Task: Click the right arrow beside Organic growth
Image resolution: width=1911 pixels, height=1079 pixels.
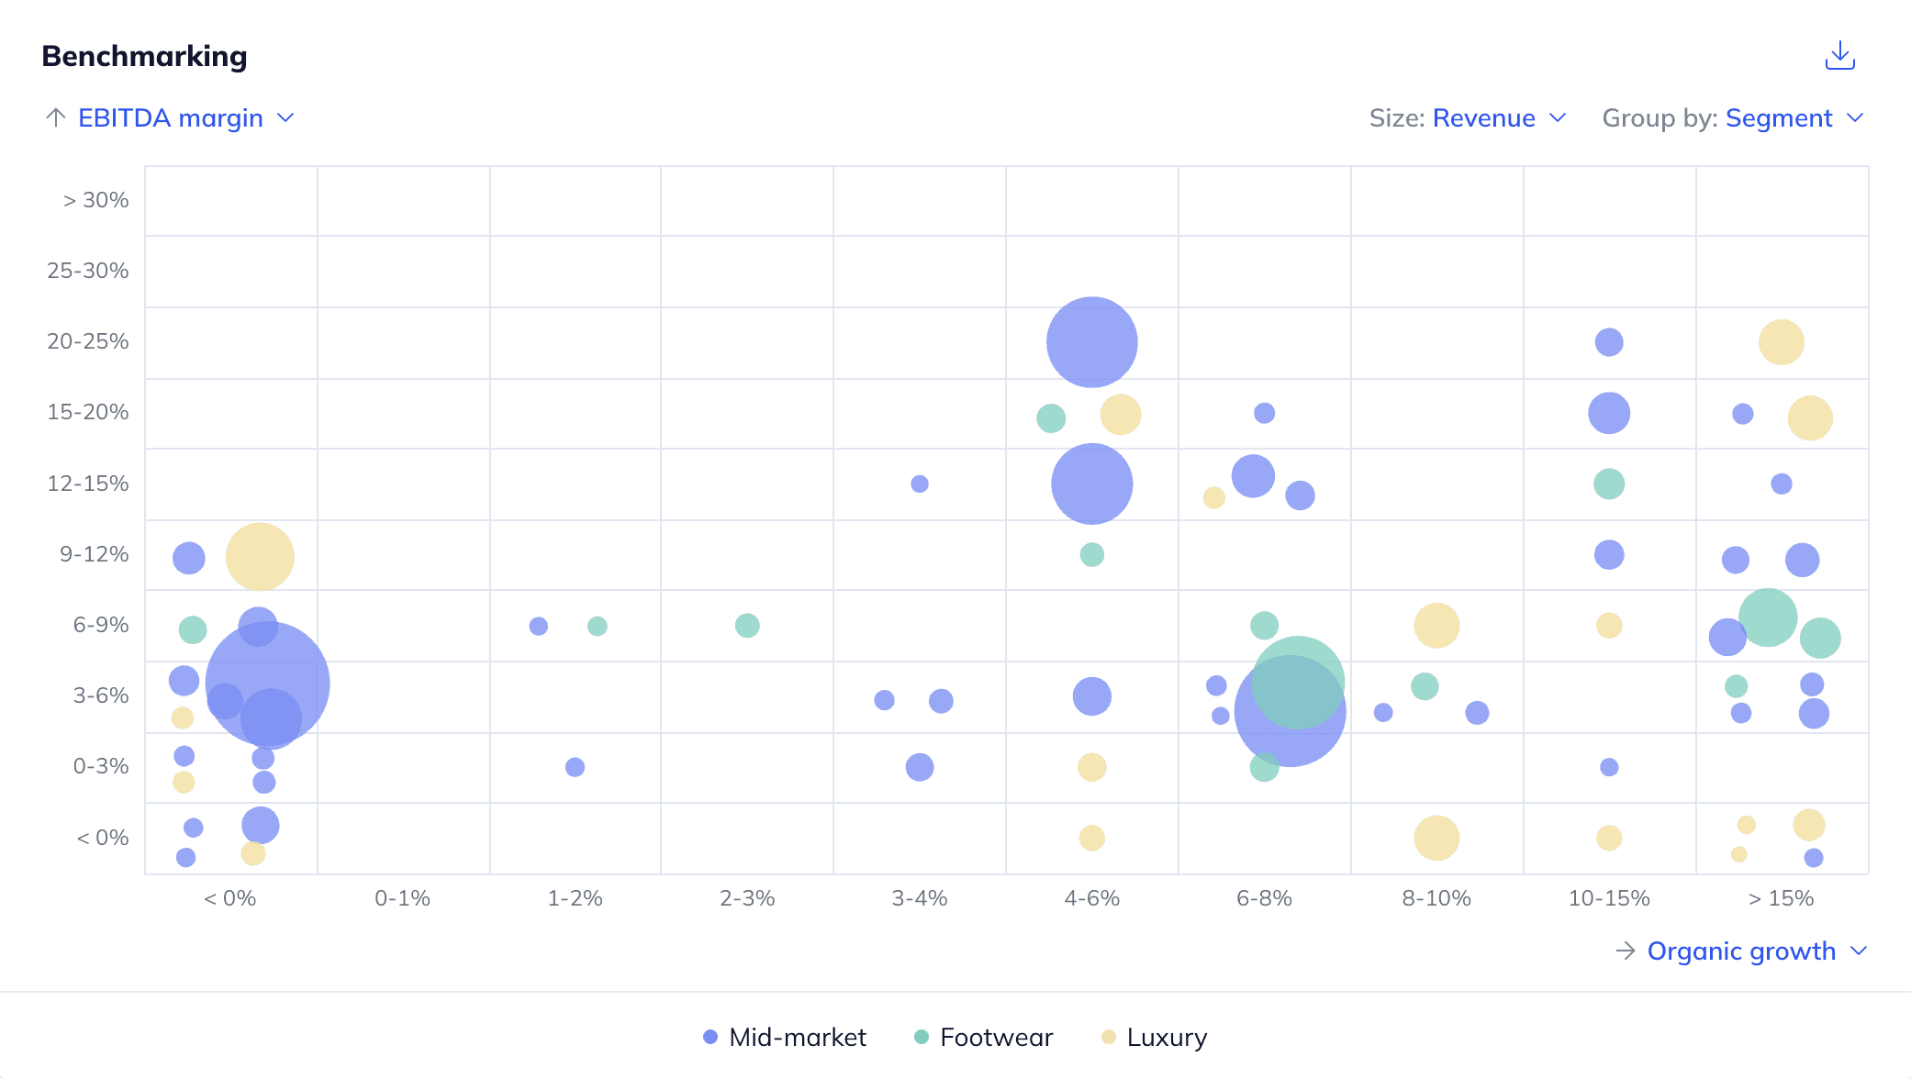Action: (1625, 951)
